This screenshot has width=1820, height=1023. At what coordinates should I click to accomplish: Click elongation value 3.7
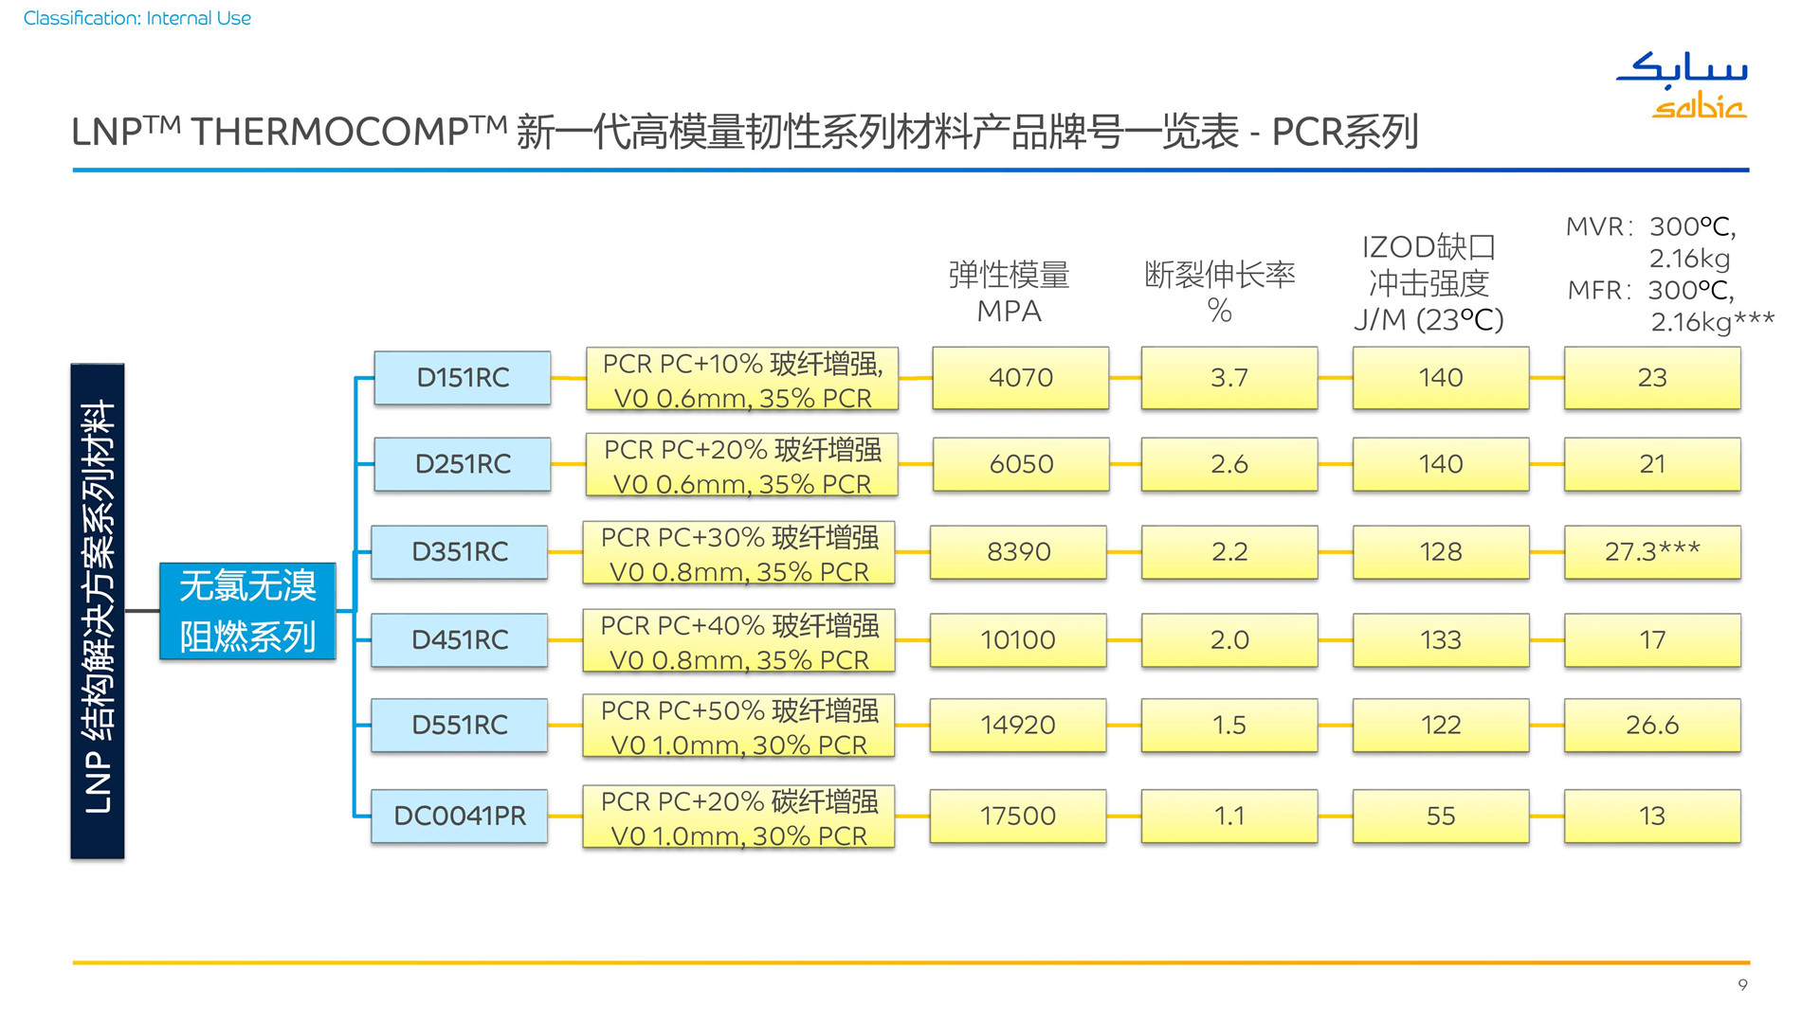1229,378
